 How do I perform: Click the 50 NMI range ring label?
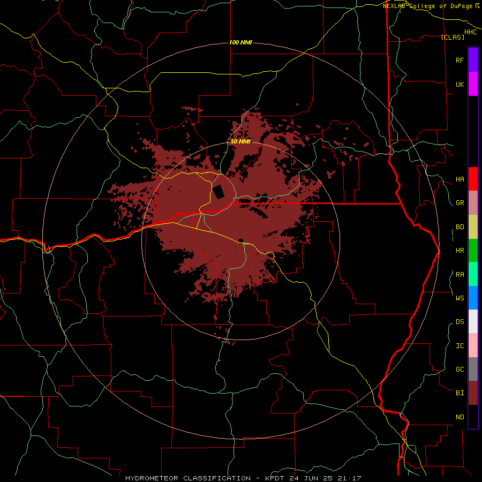(x=240, y=142)
